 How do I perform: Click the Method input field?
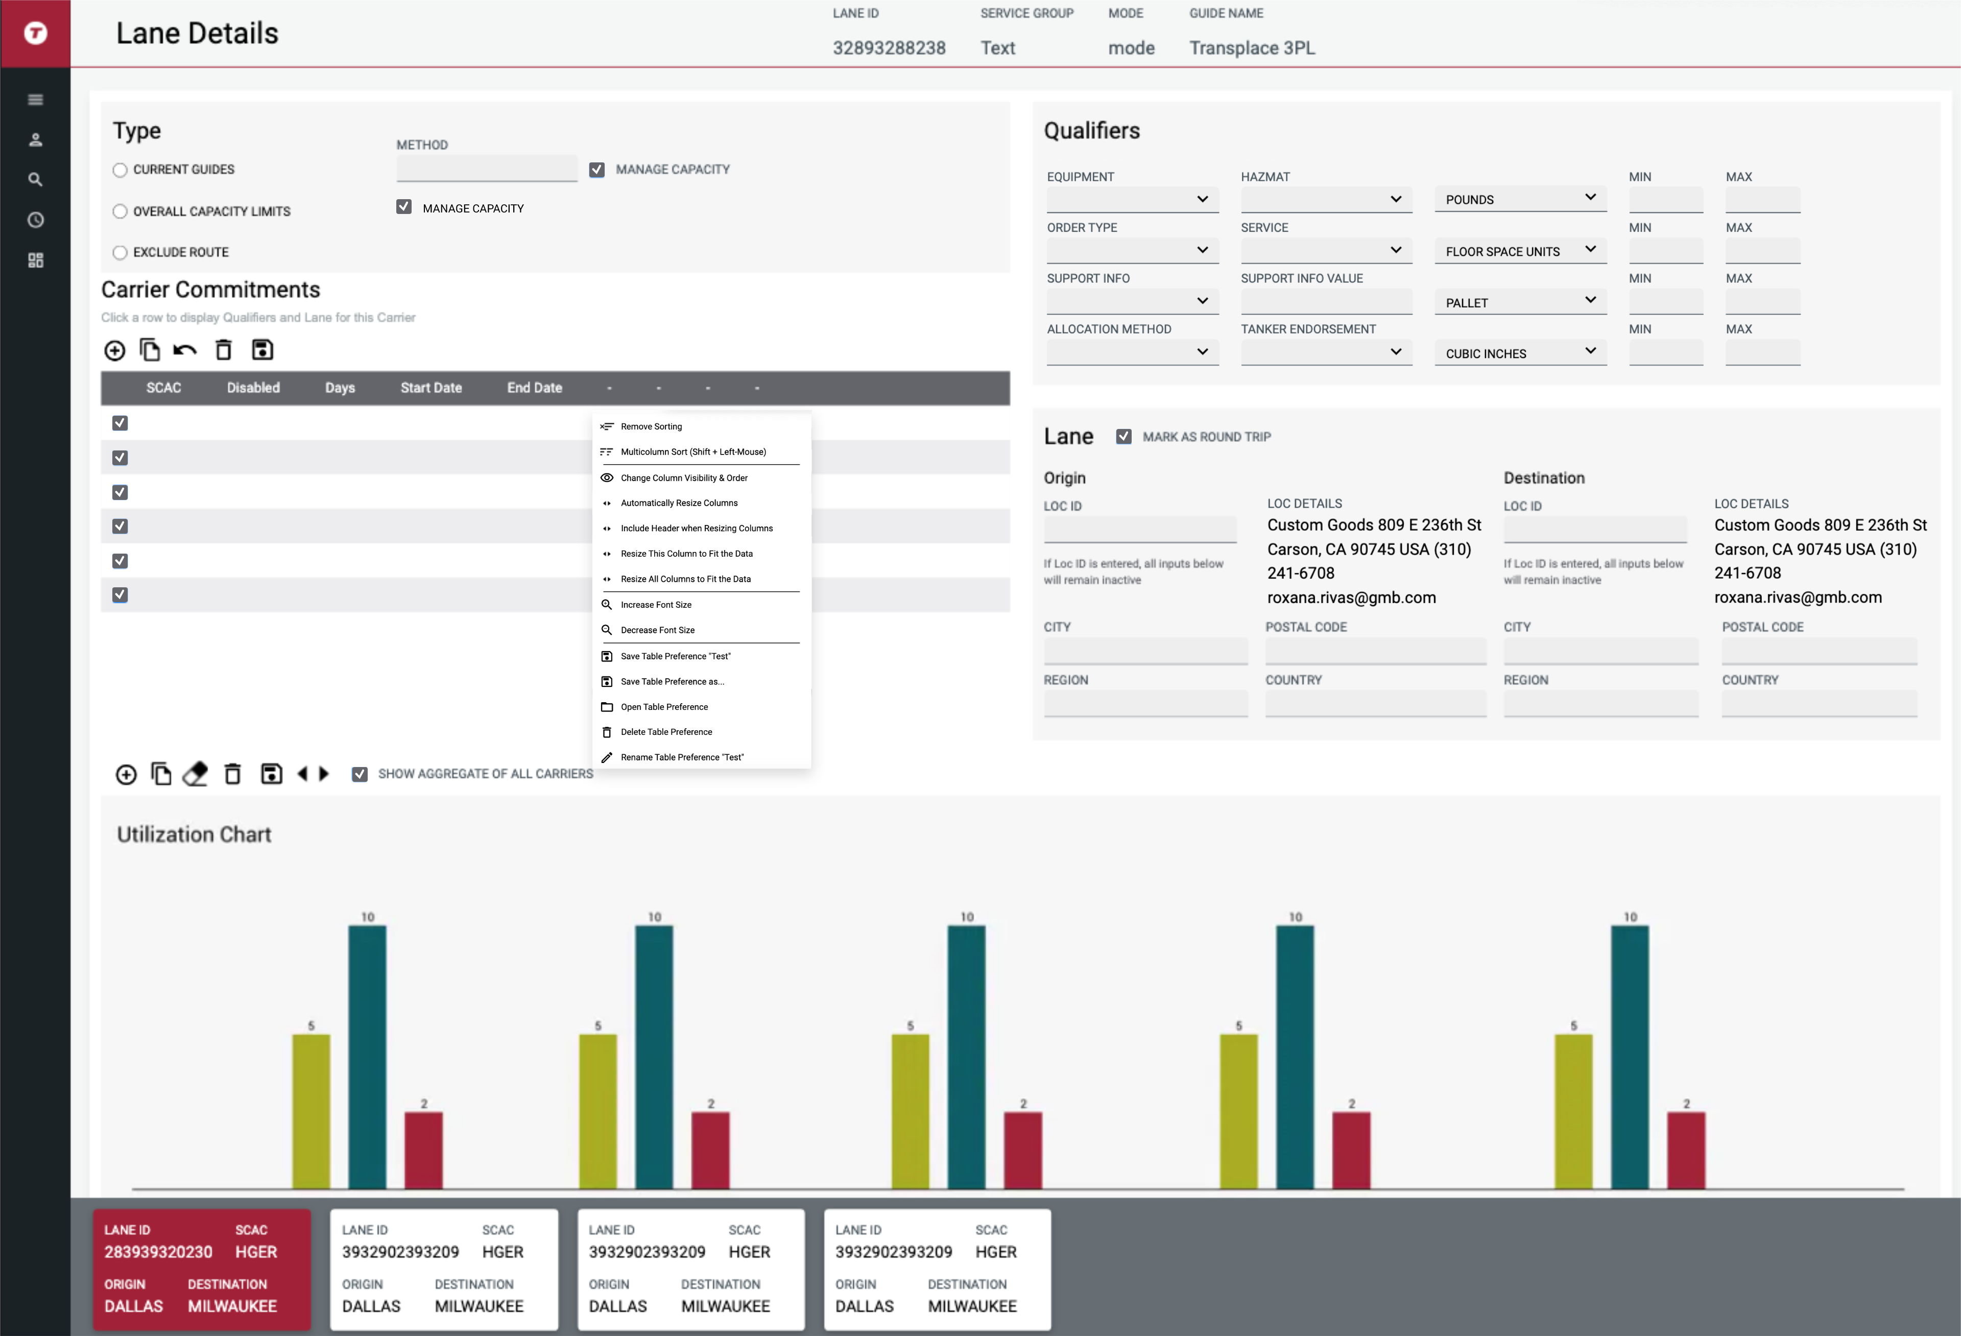point(487,168)
